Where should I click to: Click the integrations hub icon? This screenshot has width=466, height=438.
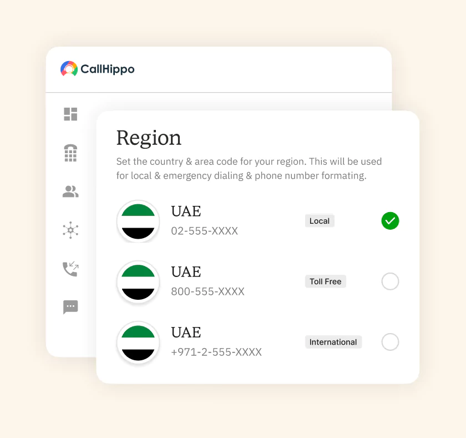tap(70, 231)
